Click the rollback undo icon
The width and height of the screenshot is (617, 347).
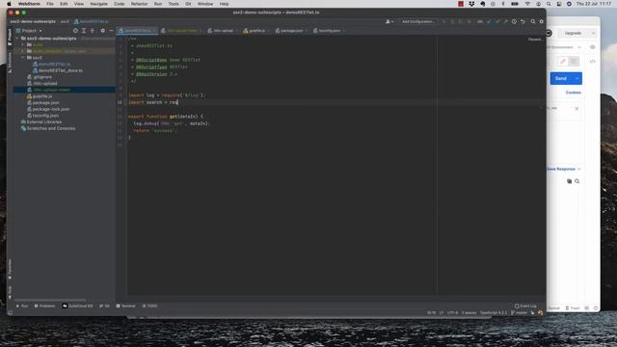(523, 21)
